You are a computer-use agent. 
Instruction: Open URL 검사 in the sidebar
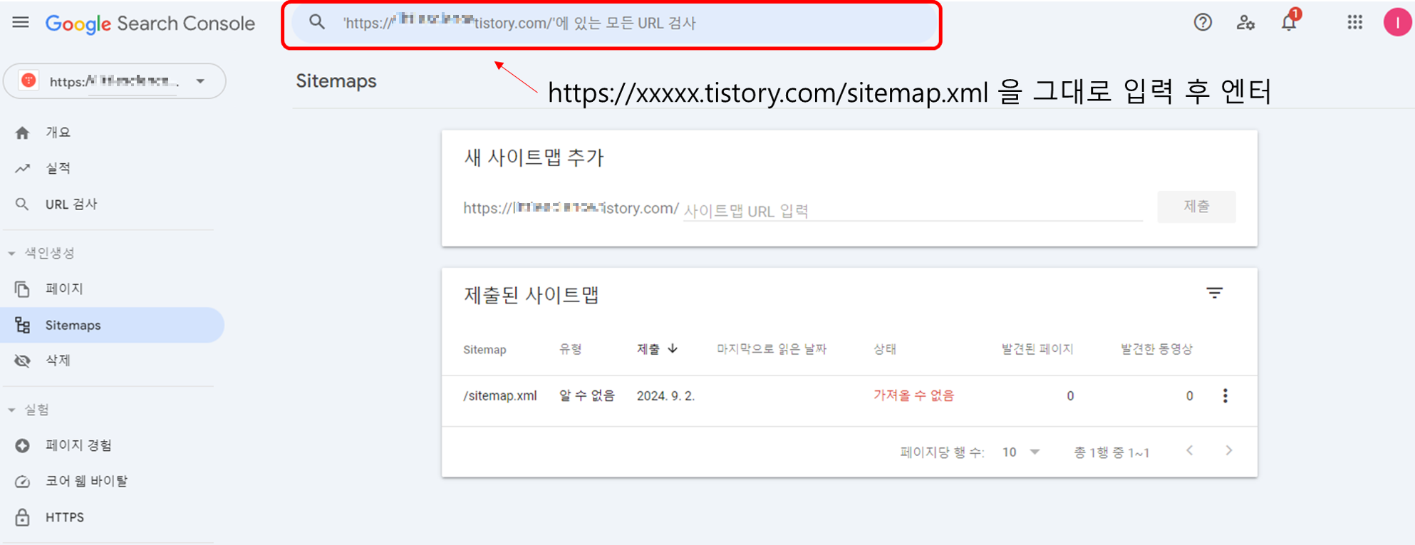[x=71, y=204]
